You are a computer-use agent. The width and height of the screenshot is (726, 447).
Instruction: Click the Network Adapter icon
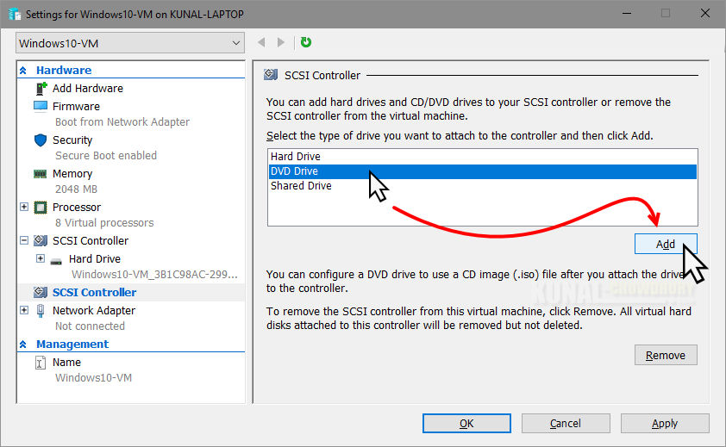[x=41, y=311]
